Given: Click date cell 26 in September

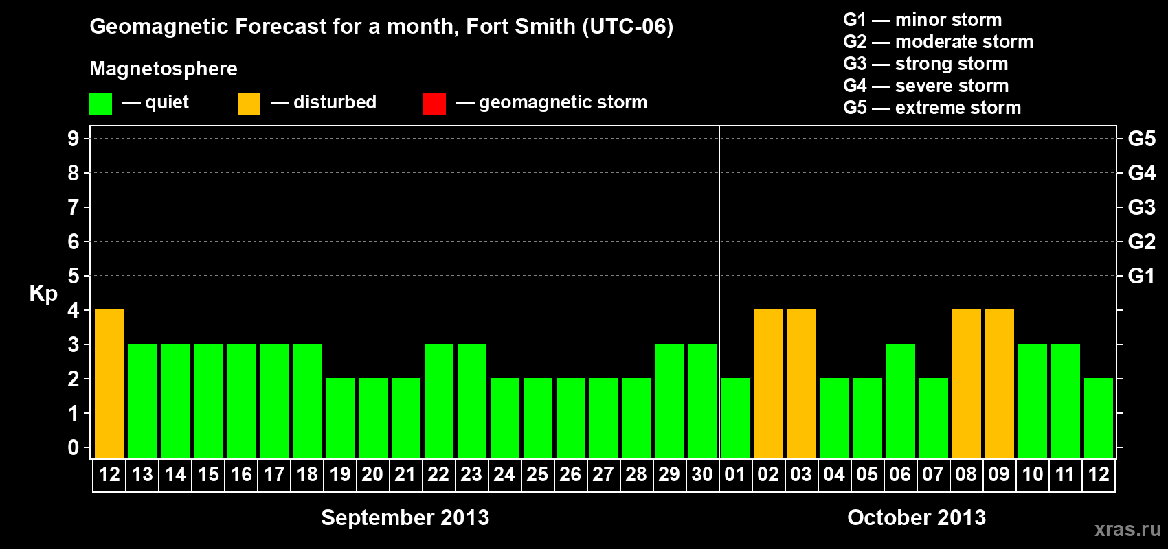Looking at the screenshot, I should click(x=571, y=475).
